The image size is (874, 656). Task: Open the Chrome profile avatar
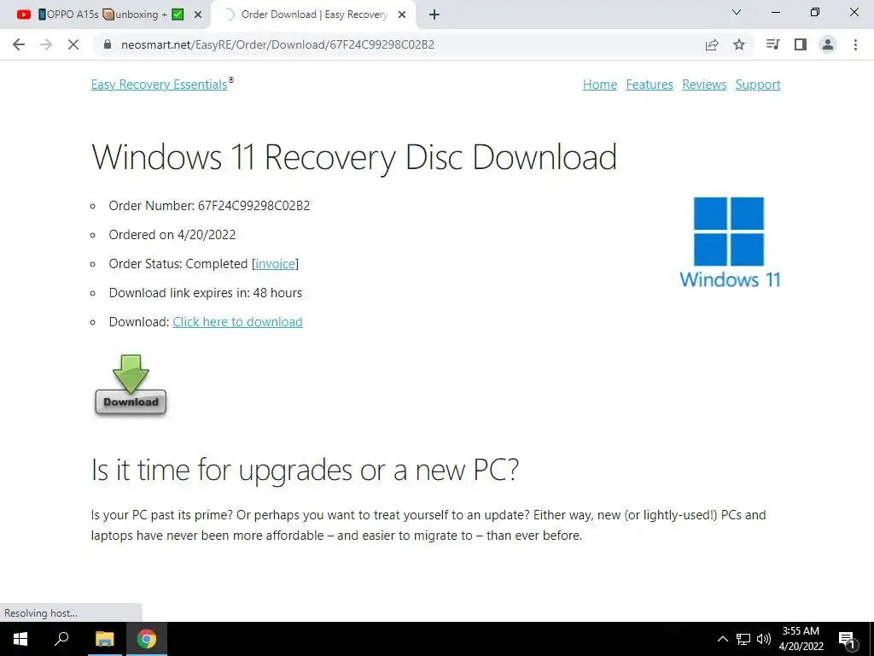pos(828,44)
